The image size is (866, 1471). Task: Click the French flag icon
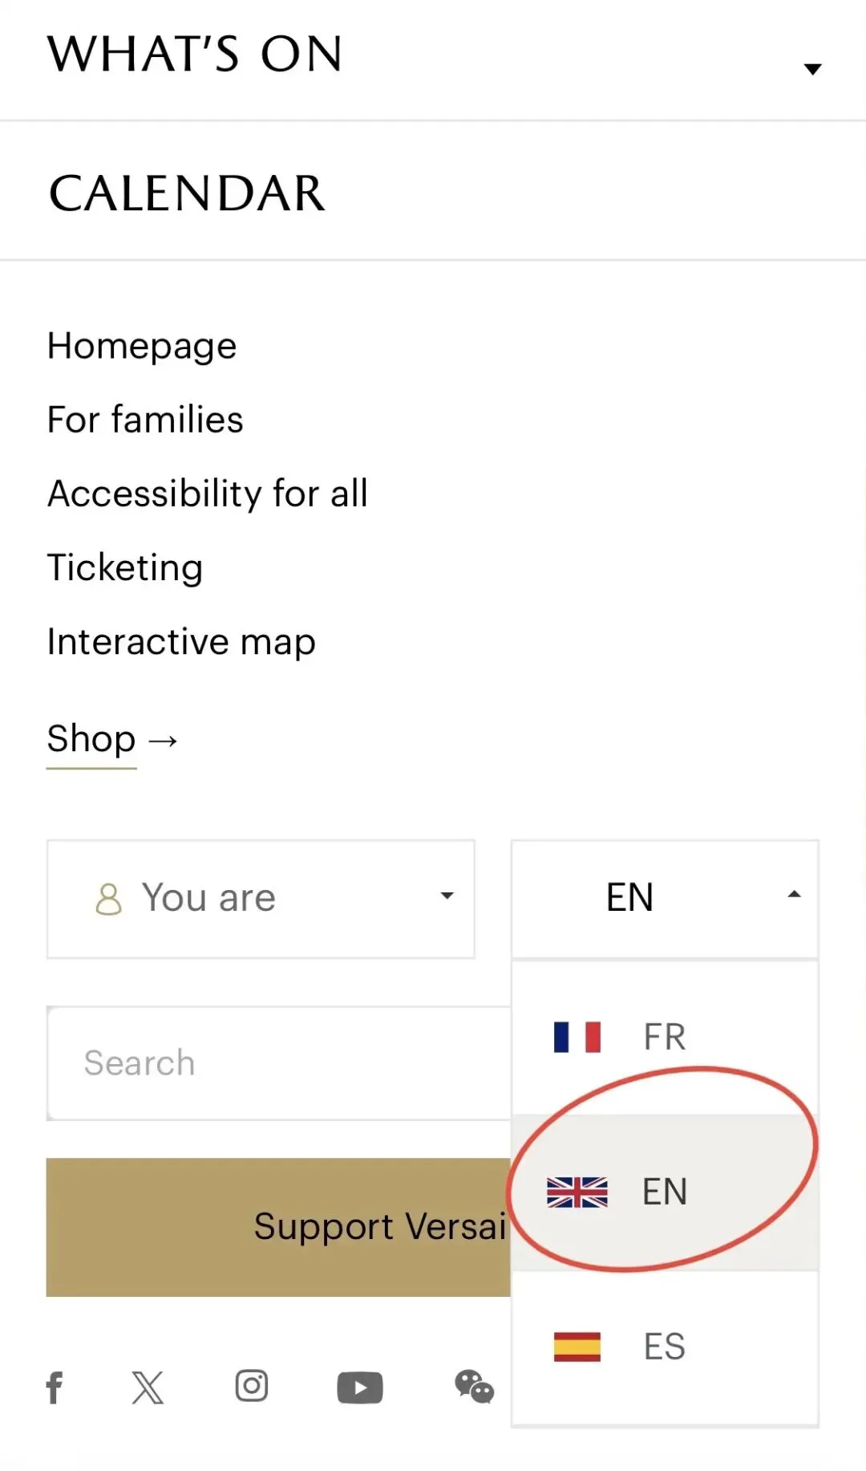click(577, 1037)
